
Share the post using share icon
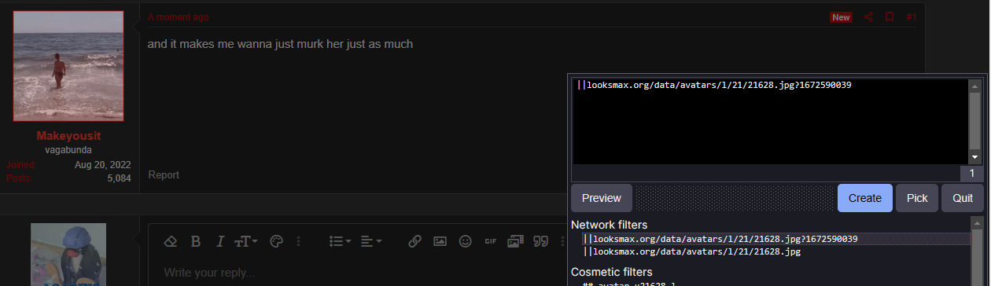click(869, 17)
